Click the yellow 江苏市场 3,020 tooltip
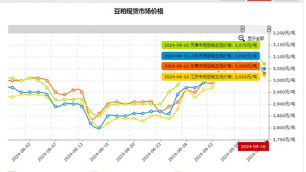The width and height of the screenshot is (306, 172). point(210,77)
